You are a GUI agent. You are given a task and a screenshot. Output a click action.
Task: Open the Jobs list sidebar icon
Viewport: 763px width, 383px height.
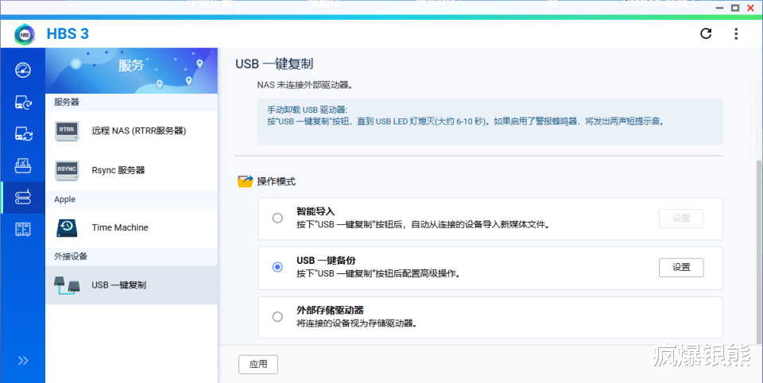pos(23,165)
